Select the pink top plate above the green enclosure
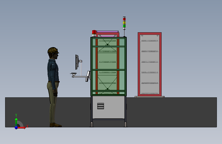Screen dimensions: 222x144 pos(108,32)
